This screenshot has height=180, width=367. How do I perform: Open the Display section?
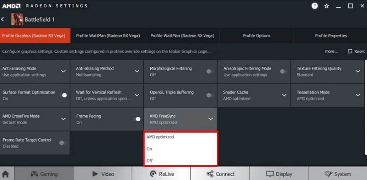tap(279, 174)
